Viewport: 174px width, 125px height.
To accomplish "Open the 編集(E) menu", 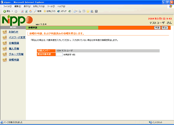I will point(18,6).
